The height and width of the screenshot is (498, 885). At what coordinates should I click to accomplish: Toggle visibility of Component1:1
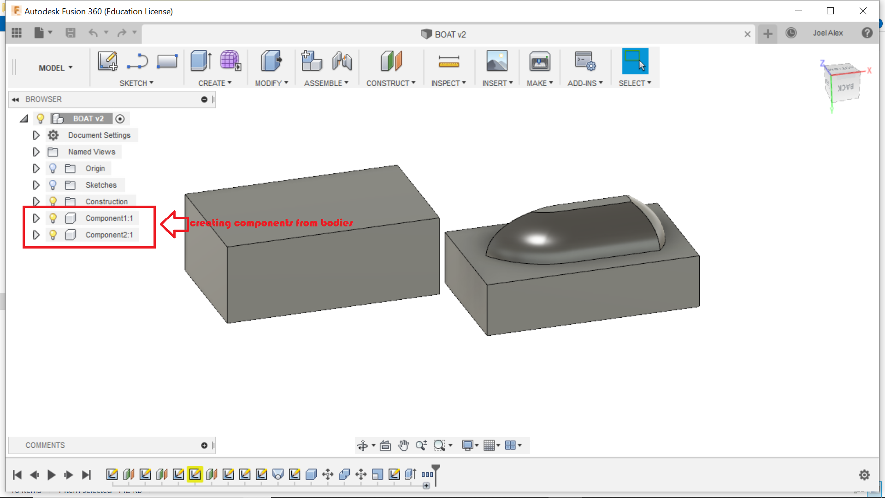click(53, 218)
